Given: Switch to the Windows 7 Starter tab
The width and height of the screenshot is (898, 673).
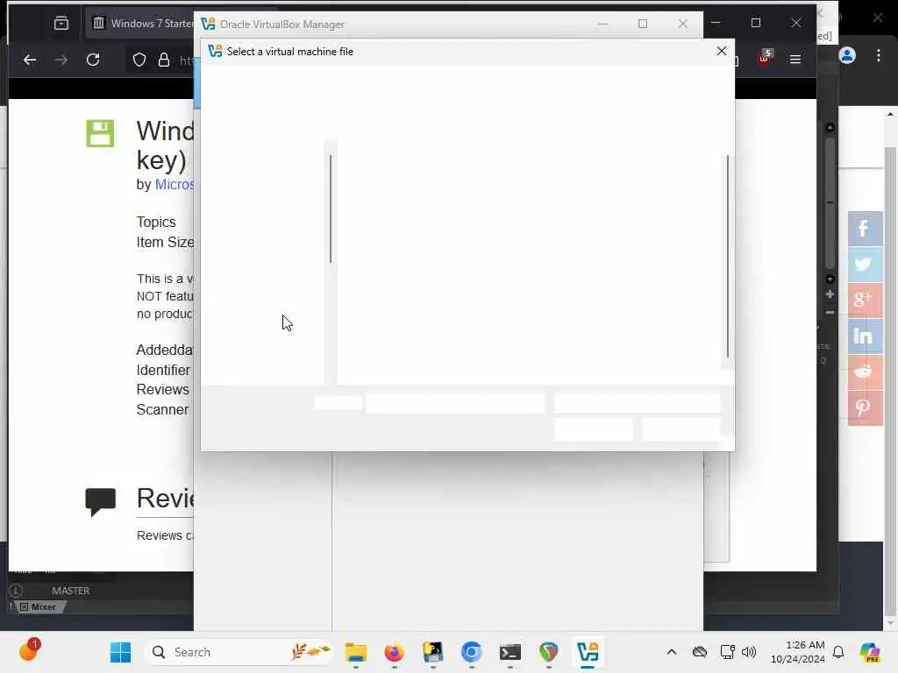Looking at the screenshot, I should coord(143,24).
